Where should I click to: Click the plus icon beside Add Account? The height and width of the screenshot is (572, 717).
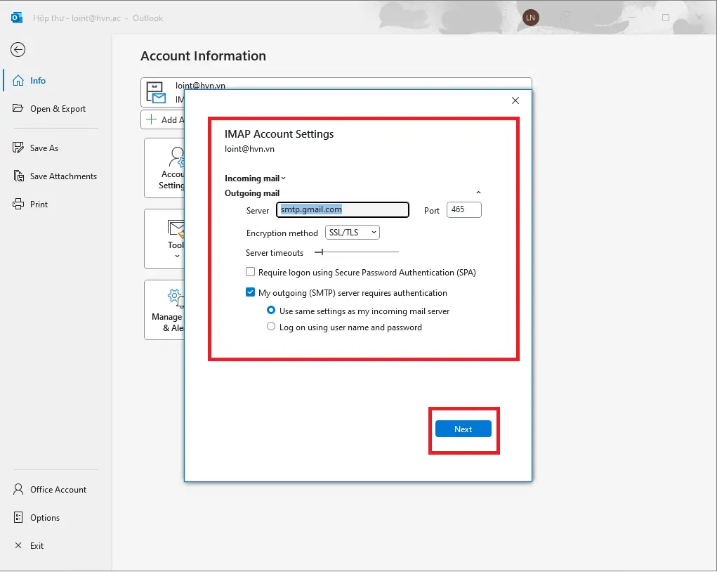coord(151,119)
